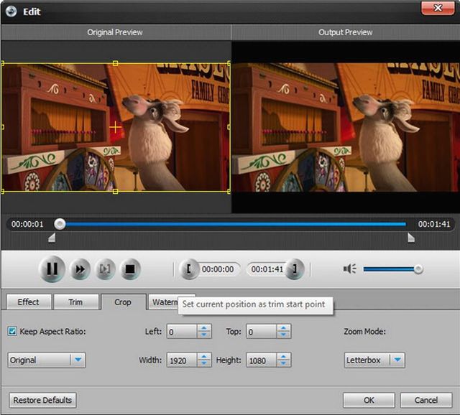Click Restore Defaults button

coord(42,400)
